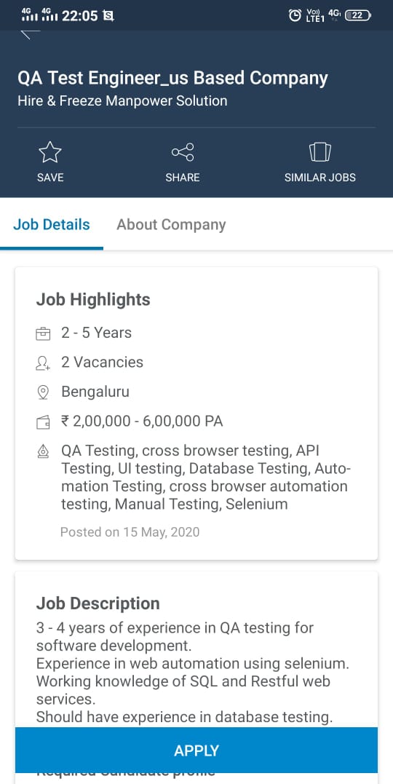Viewport: 393px width, 784px height.
Task: Switch to the About Company tab
Action: point(171,224)
